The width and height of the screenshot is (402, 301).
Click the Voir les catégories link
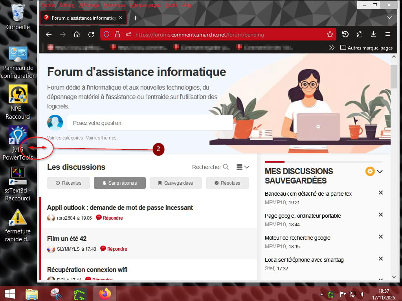[x=65, y=138]
